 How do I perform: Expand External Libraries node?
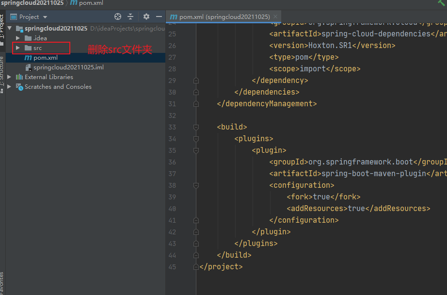click(9, 77)
